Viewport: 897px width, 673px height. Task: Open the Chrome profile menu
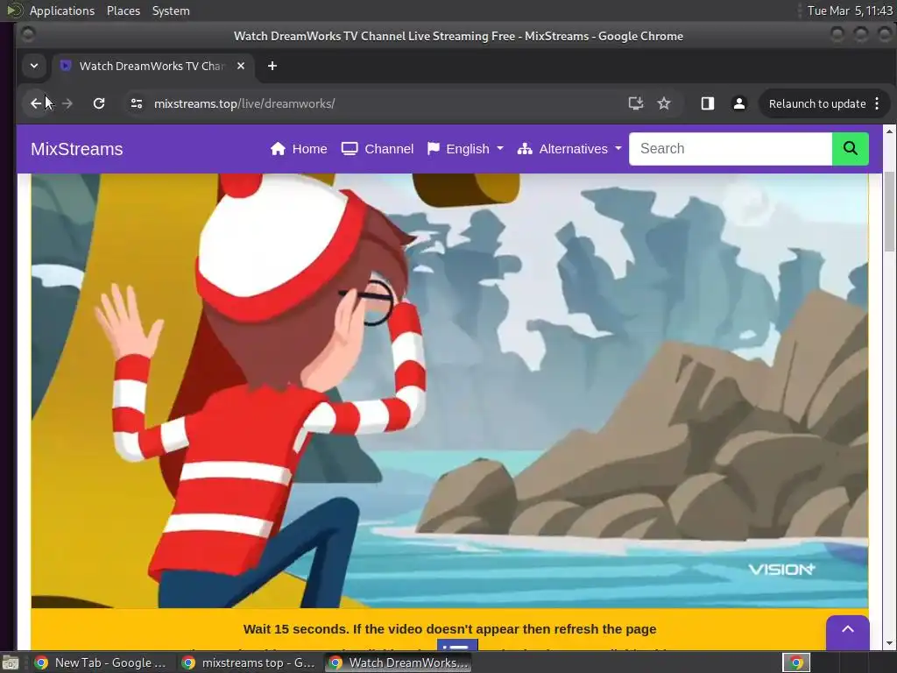coord(739,103)
